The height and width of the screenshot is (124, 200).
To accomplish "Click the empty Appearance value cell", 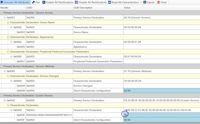I will [161, 47].
